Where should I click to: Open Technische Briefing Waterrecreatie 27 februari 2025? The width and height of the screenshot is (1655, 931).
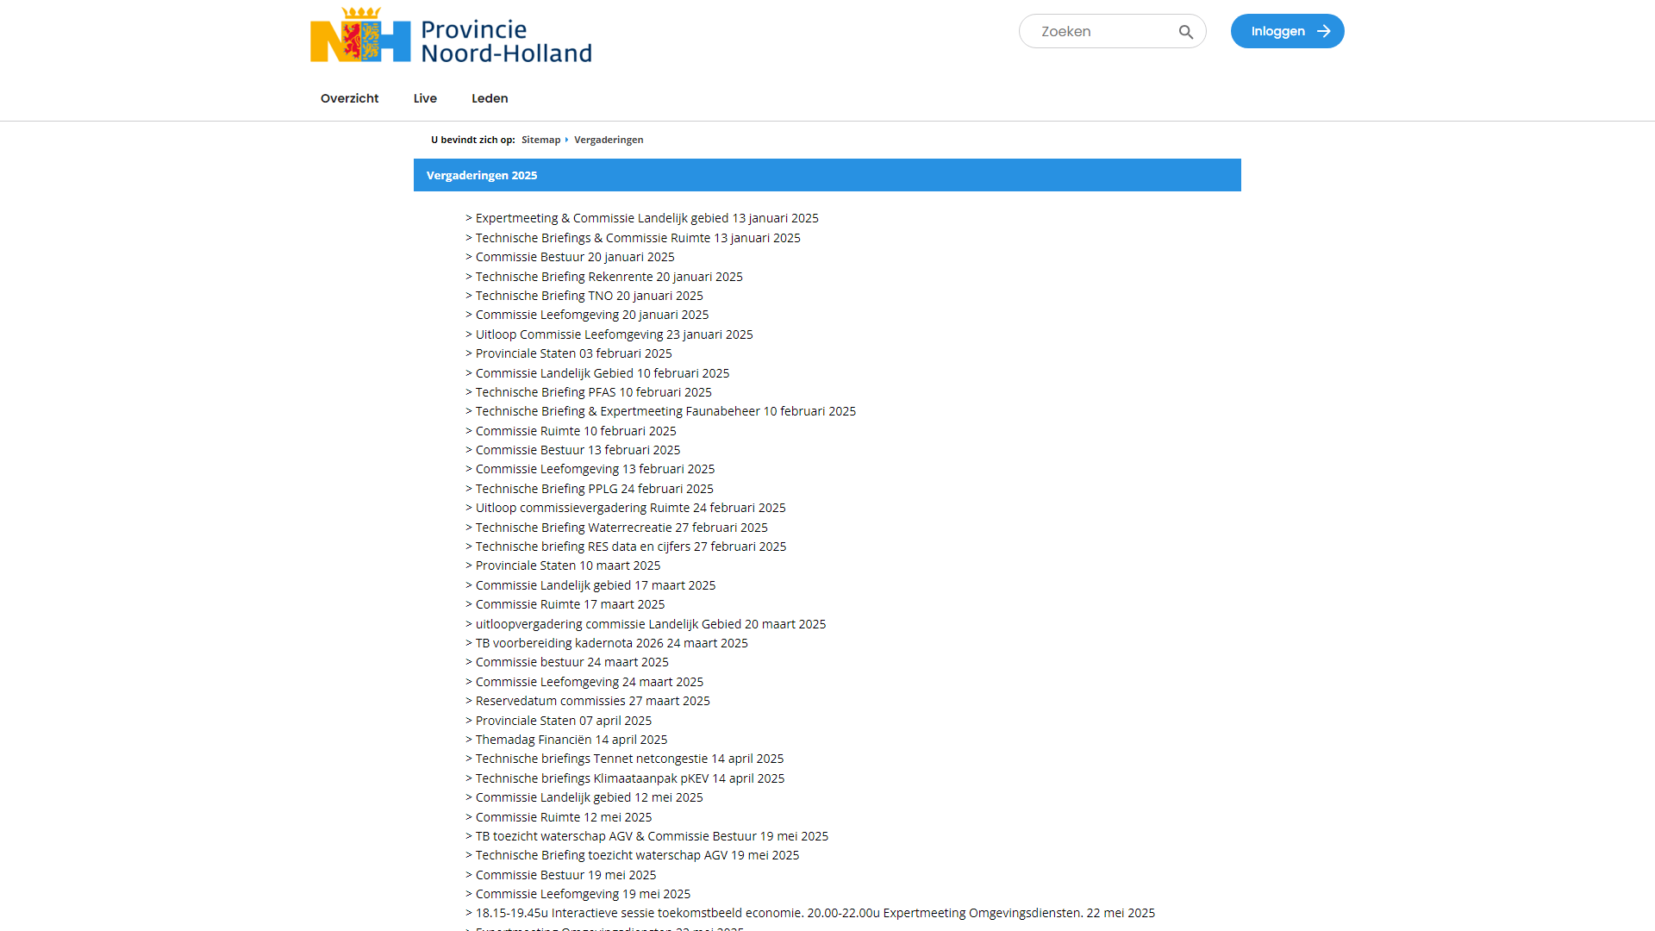[x=621, y=528]
